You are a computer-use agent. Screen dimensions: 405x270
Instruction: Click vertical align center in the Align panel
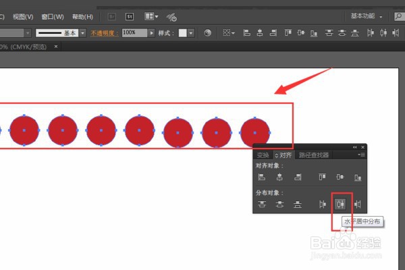(x=340, y=177)
